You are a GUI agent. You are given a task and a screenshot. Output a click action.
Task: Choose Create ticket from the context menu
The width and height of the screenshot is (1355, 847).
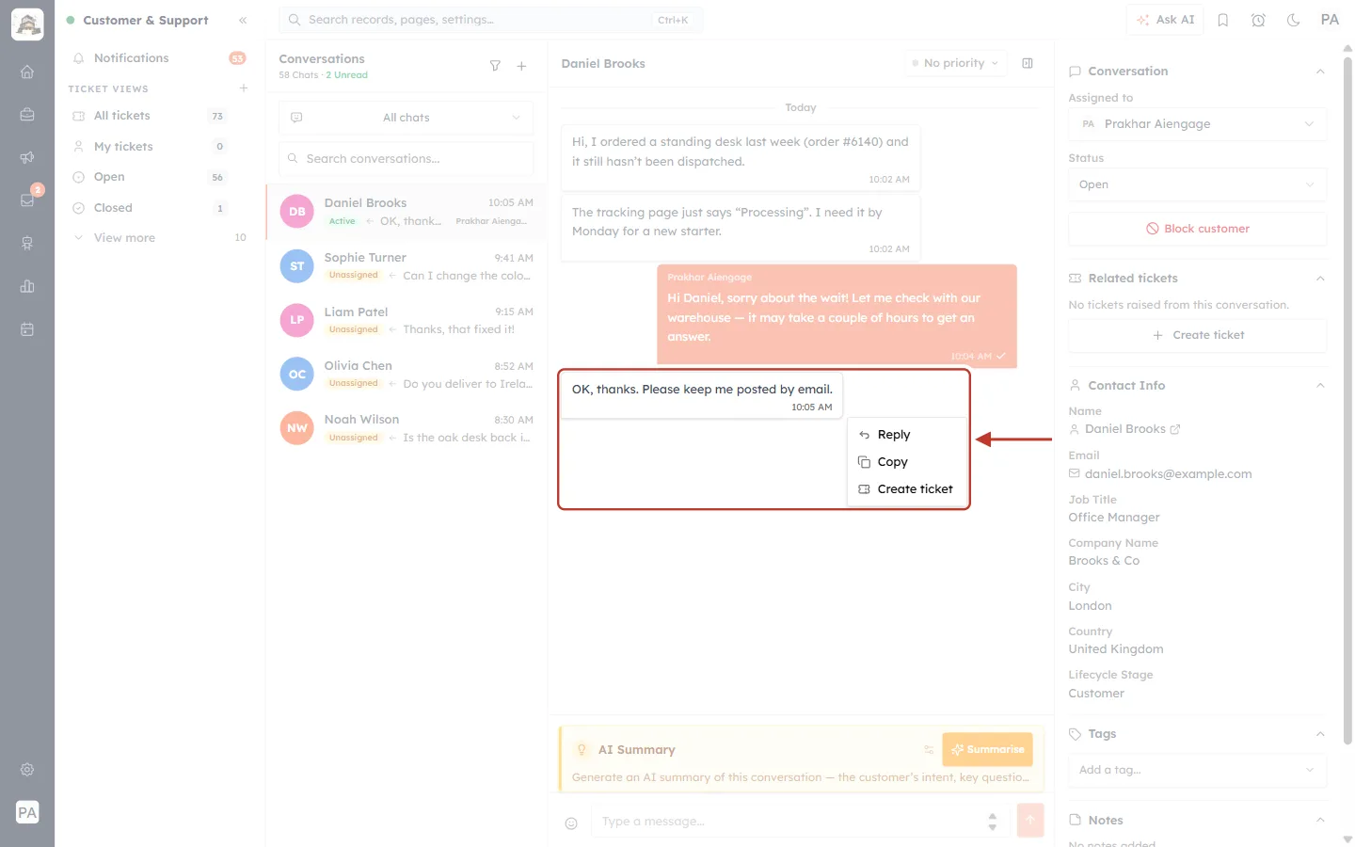tap(907, 489)
